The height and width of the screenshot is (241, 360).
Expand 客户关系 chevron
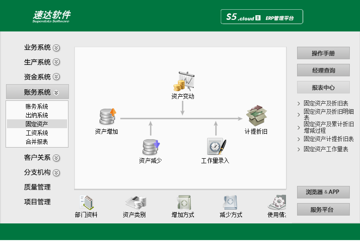[x=56, y=158]
